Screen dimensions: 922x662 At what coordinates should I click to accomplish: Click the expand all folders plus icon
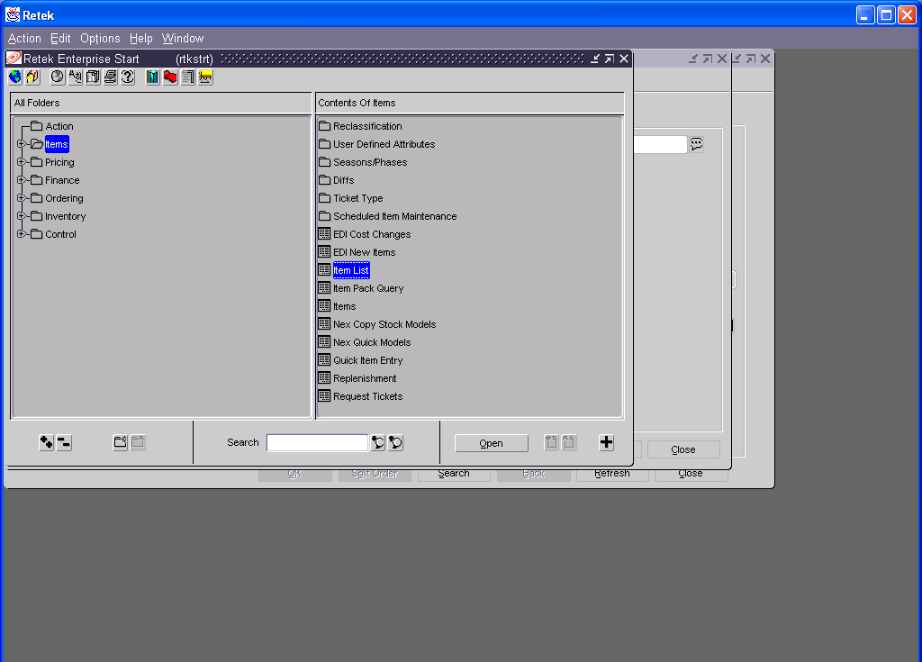pos(47,442)
